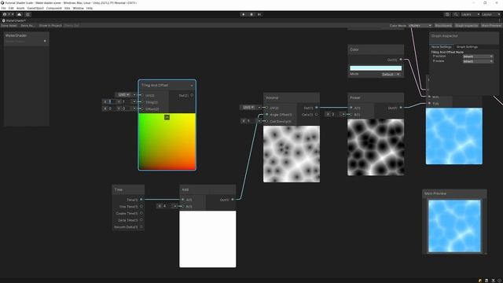Viewport: 503px width, 283px height.
Task: Toggle the Blackboard panel button
Action: [x=443, y=25]
